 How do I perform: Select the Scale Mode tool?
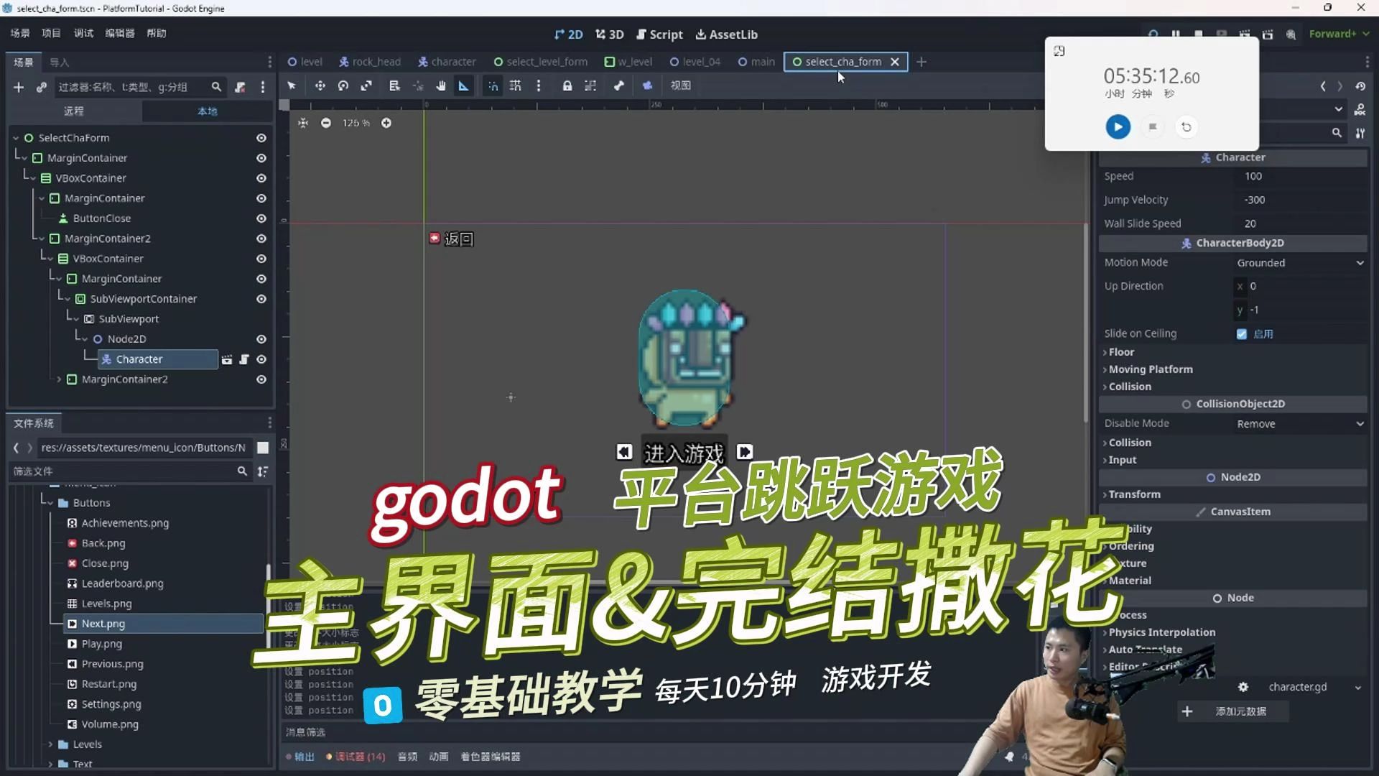click(x=366, y=86)
